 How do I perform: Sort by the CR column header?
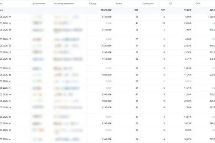coord(171,4)
